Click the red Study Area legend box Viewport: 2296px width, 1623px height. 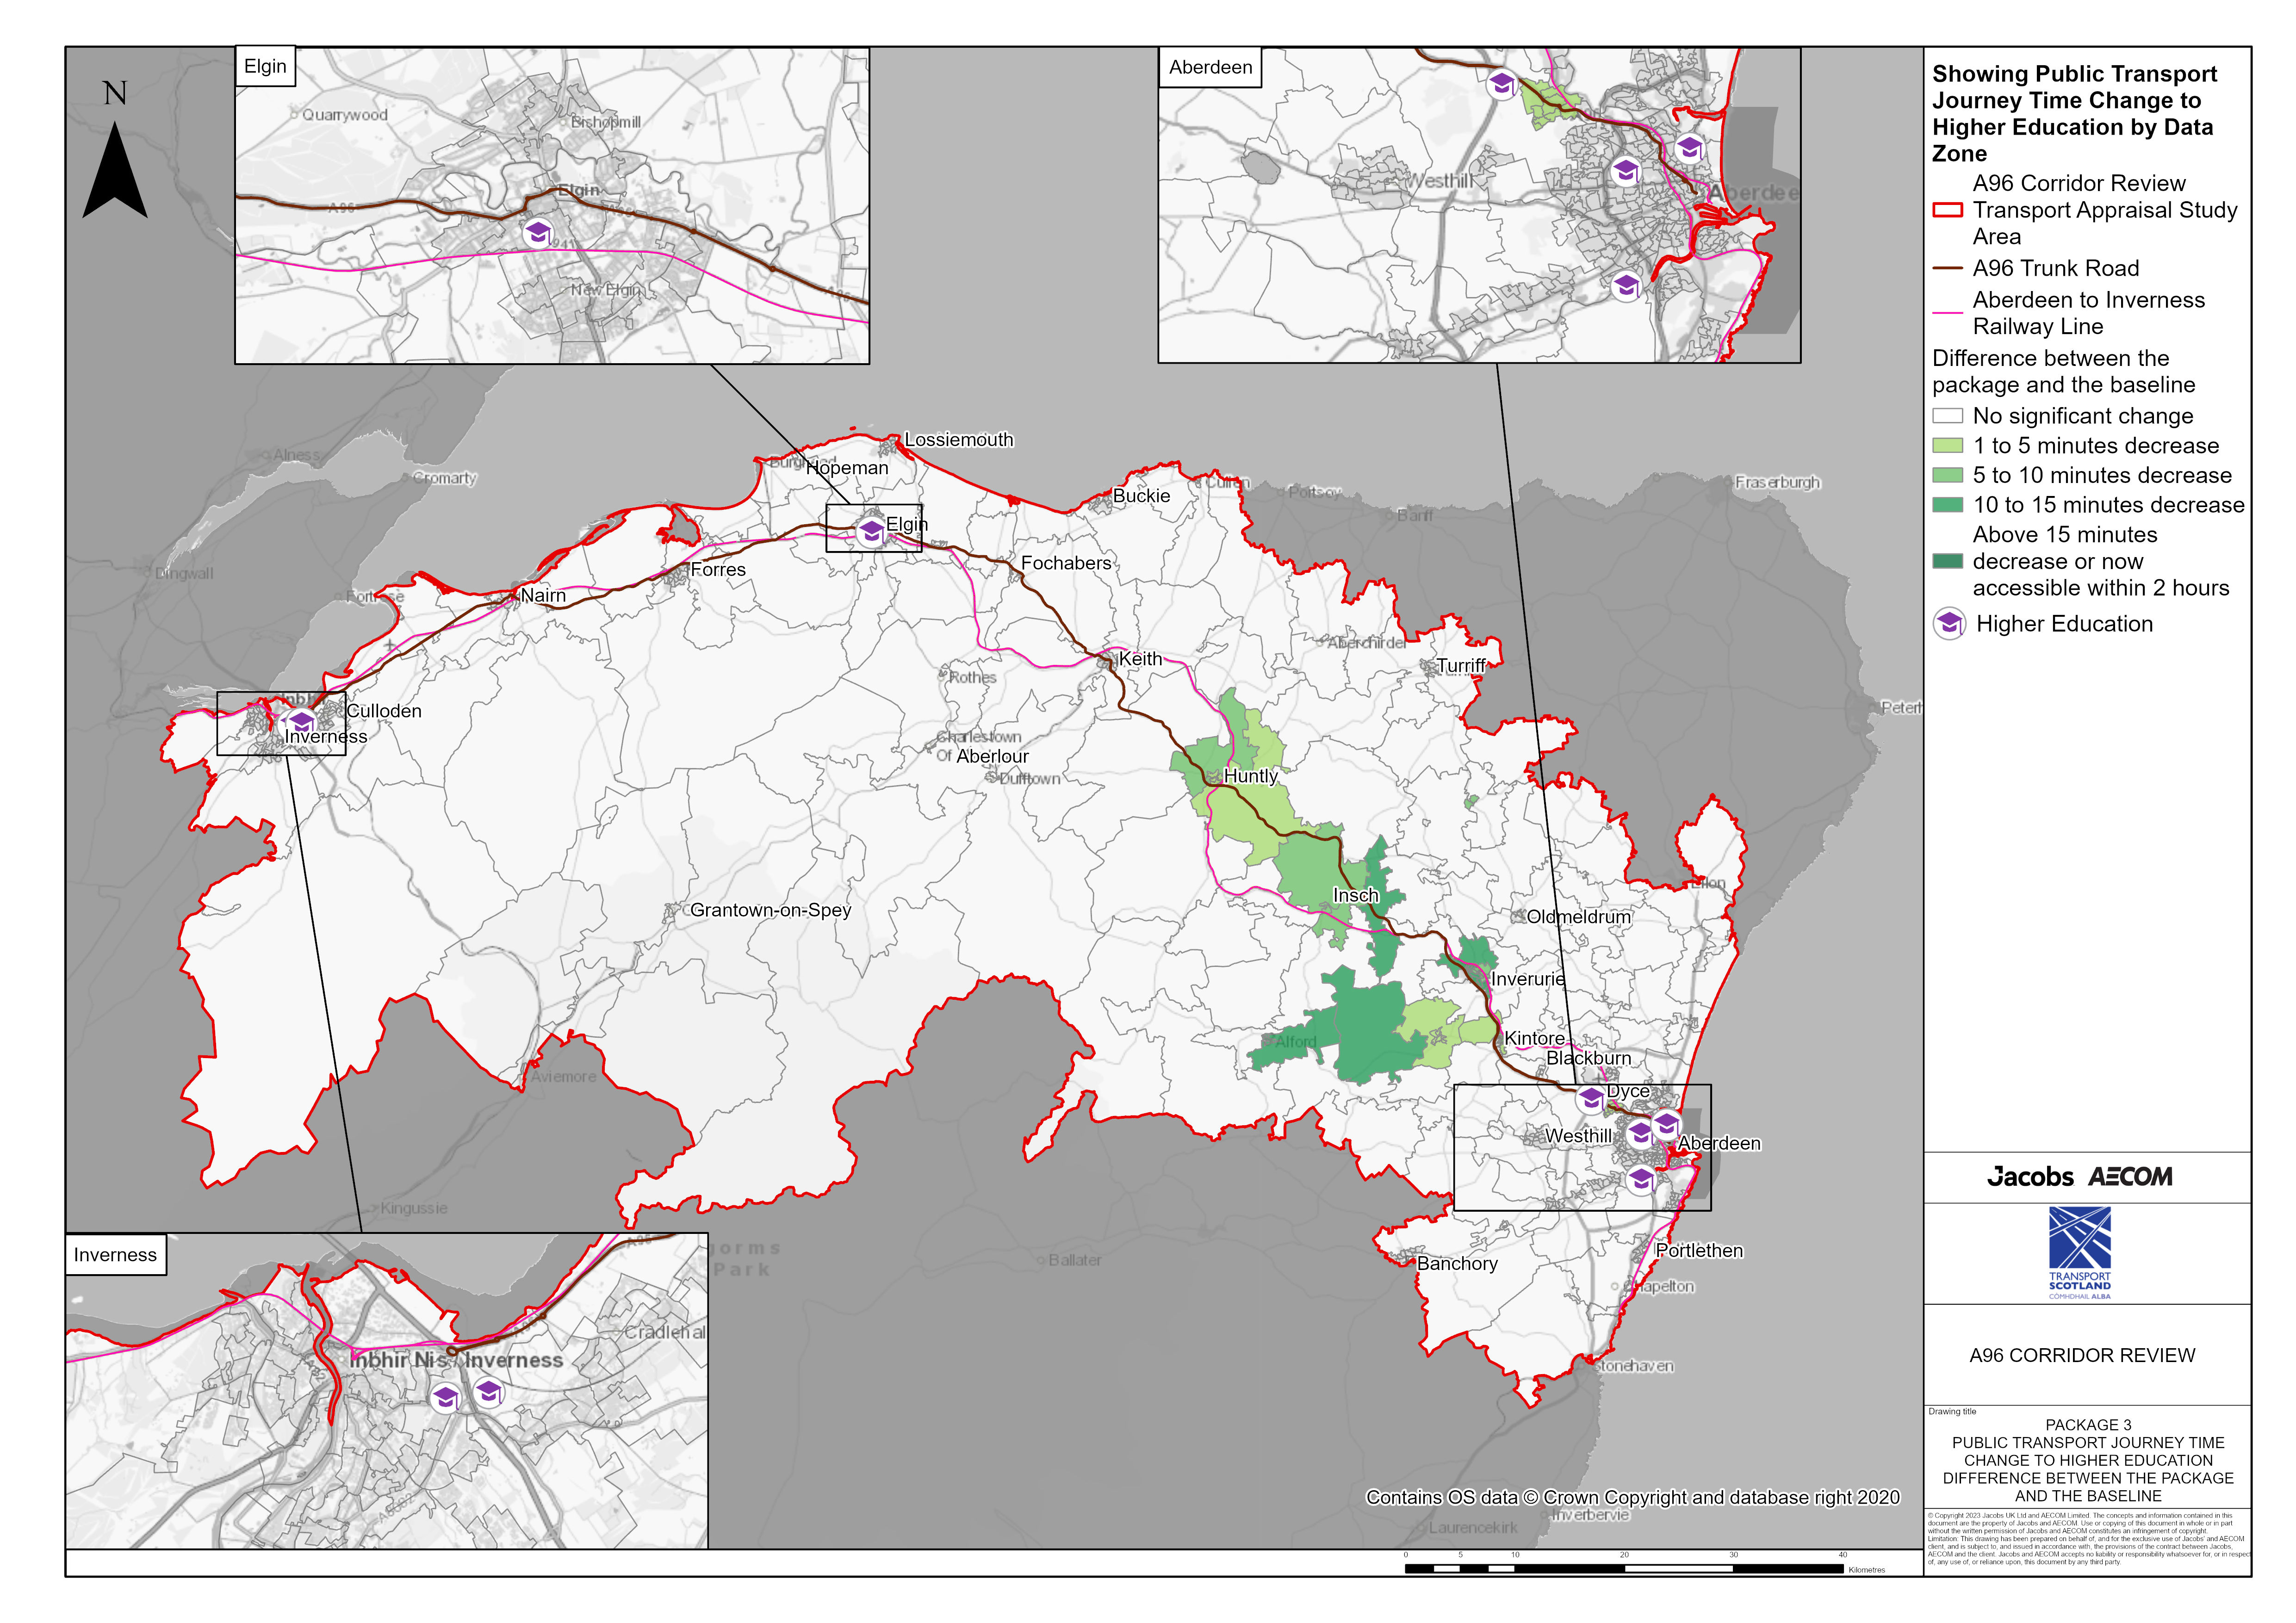[1947, 210]
